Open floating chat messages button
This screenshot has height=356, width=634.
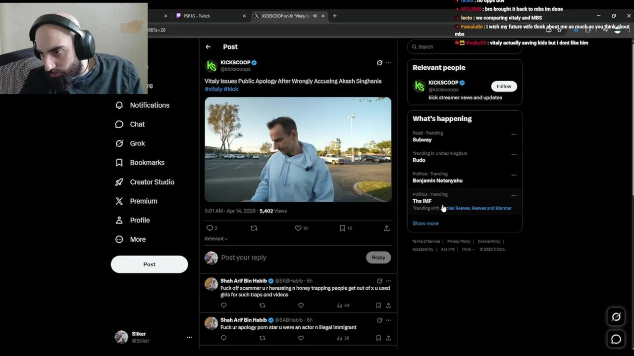click(616, 339)
